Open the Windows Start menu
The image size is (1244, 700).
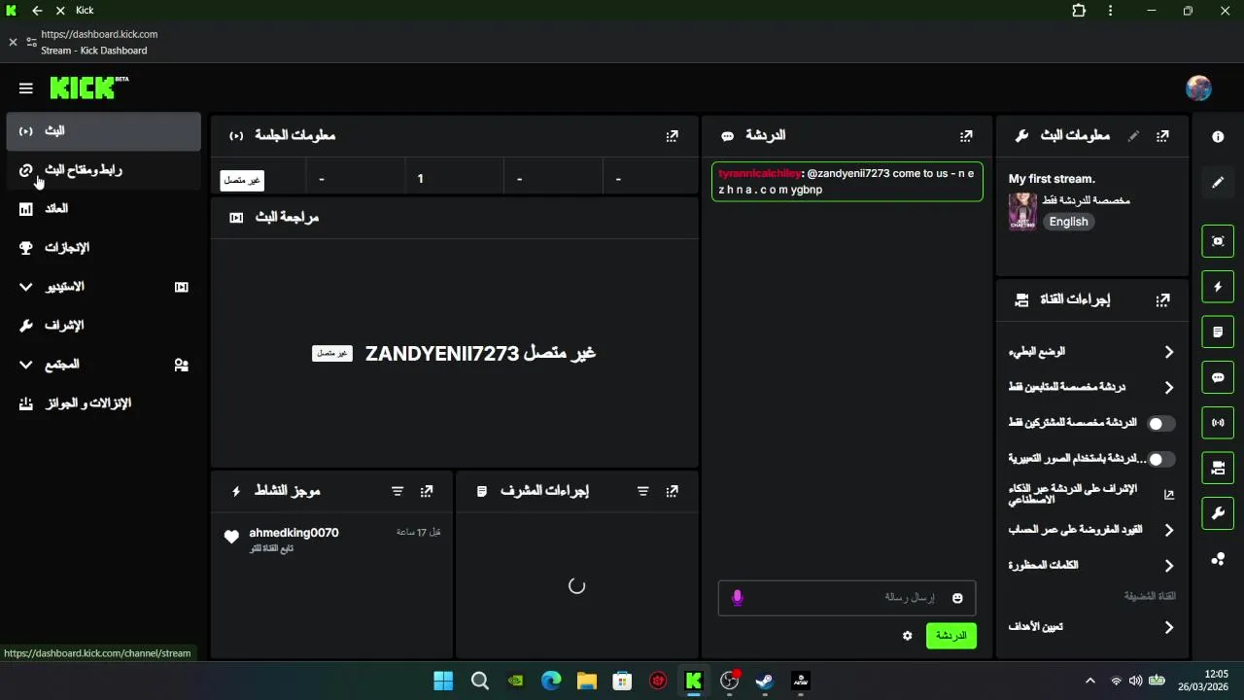click(443, 681)
